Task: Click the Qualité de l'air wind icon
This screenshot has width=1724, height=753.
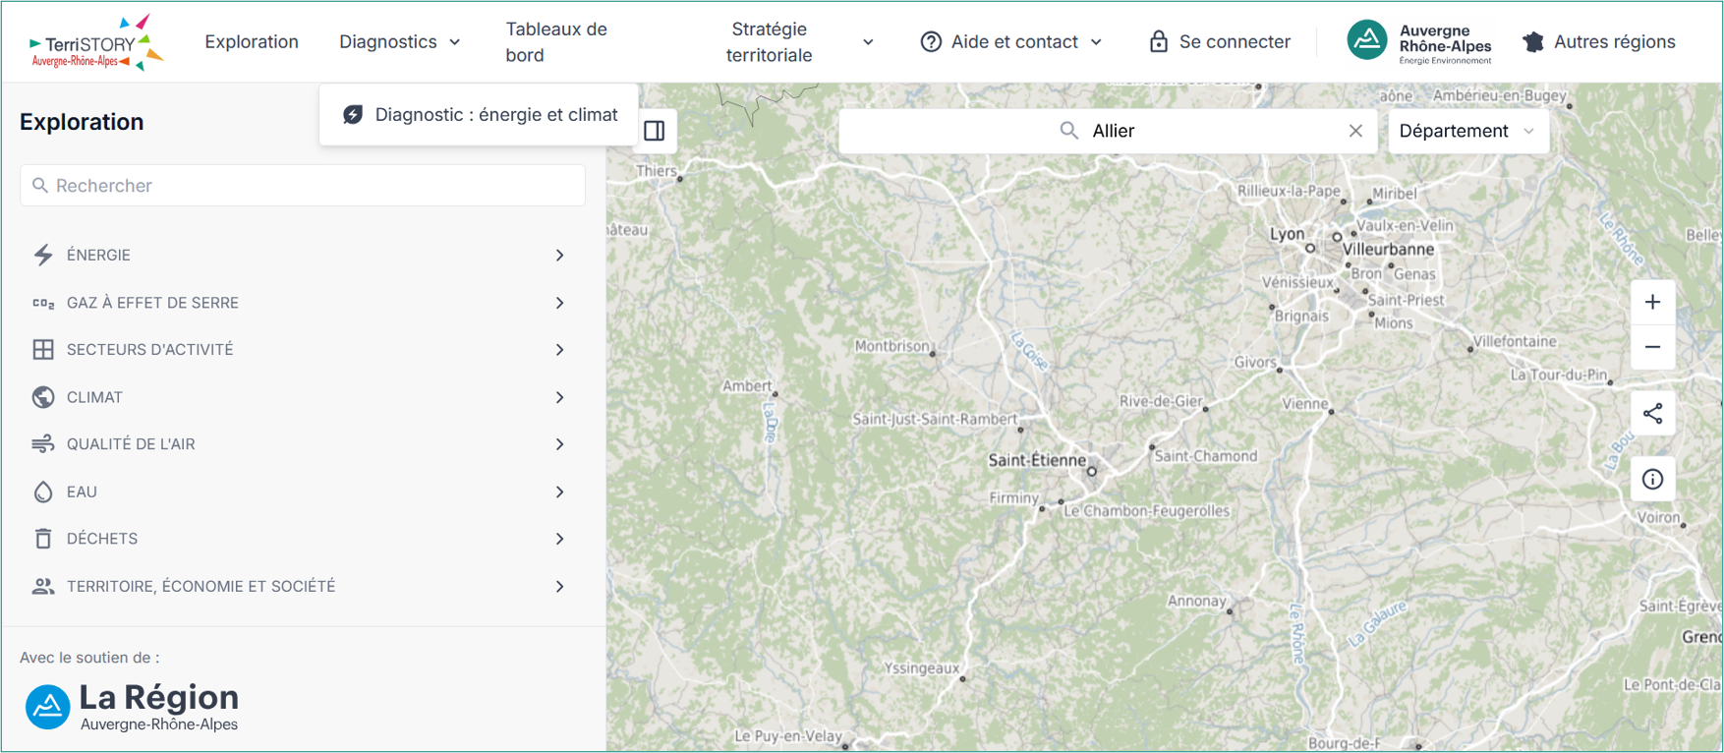Action: pos(42,444)
